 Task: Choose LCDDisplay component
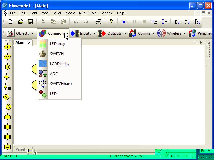coord(59,64)
